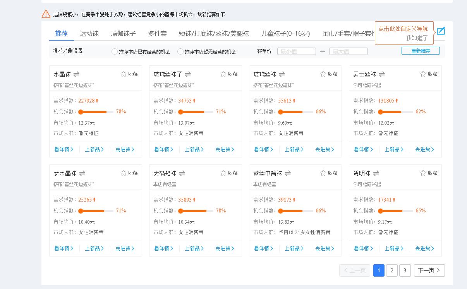Open 看详情 for the 水晶袜 card
Screen dimensions: 467x289
point(64,149)
